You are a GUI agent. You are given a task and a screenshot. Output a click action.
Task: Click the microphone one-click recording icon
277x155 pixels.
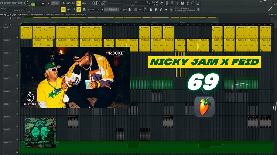172,3
